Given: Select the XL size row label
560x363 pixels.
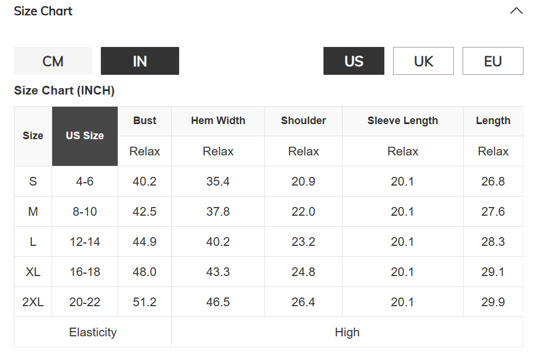Looking at the screenshot, I should pos(33,272).
